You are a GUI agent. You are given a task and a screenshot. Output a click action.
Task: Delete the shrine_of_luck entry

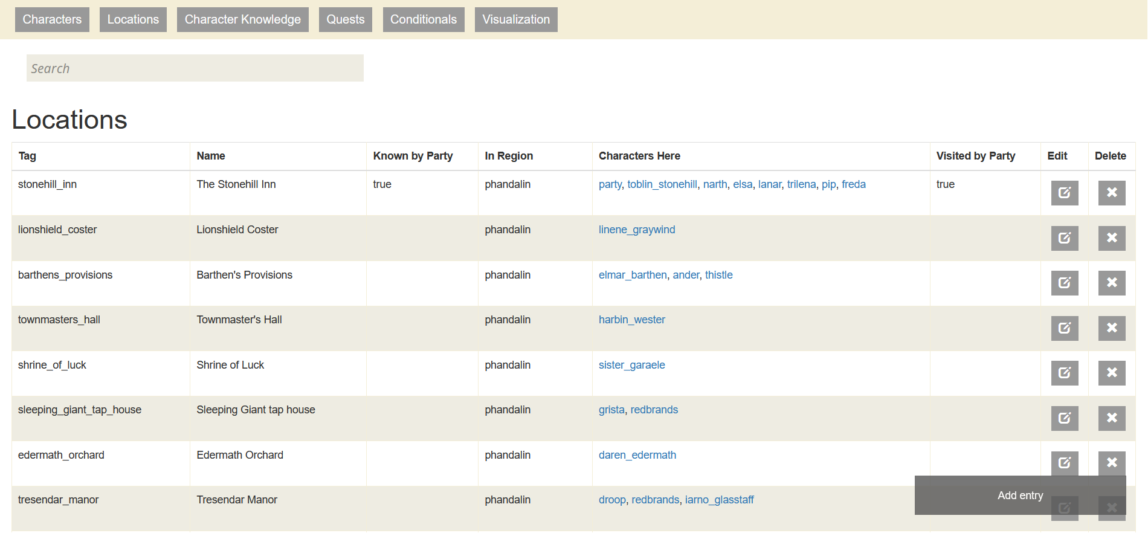(x=1112, y=373)
